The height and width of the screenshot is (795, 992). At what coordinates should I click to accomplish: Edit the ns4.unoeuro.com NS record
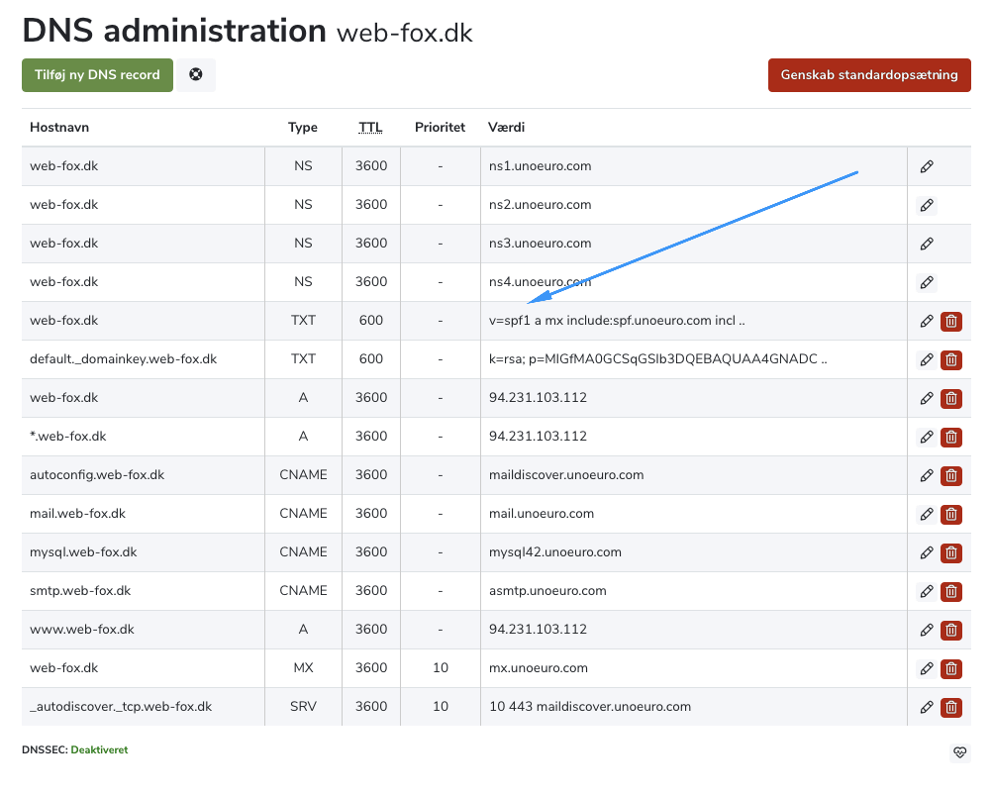927,283
